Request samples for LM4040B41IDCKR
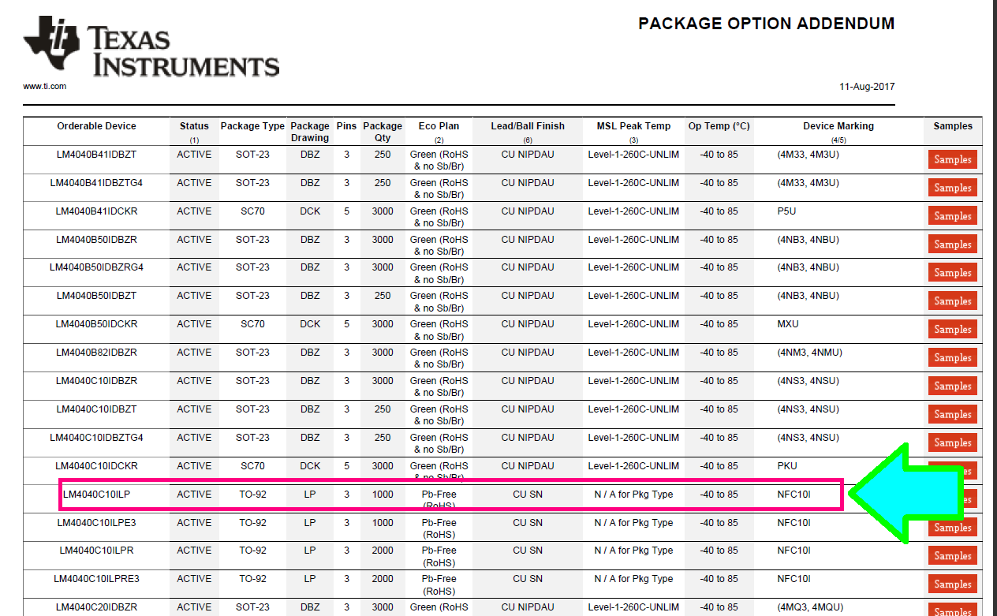The height and width of the screenshot is (616, 997). (953, 216)
